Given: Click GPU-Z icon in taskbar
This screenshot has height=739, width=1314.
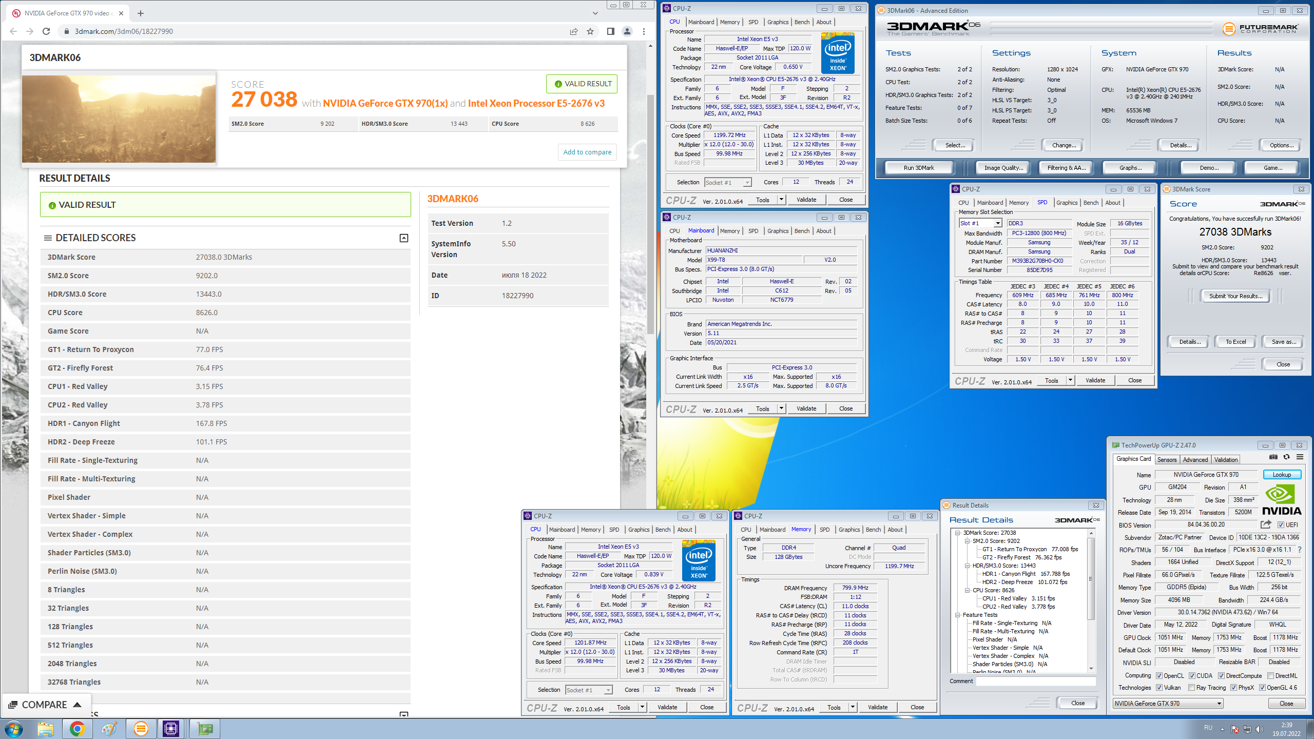Looking at the screenshot, I should pos(204,729).
